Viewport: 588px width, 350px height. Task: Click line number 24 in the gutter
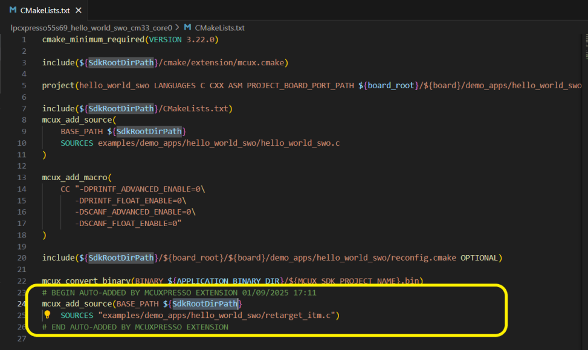[x=22, y=303]
